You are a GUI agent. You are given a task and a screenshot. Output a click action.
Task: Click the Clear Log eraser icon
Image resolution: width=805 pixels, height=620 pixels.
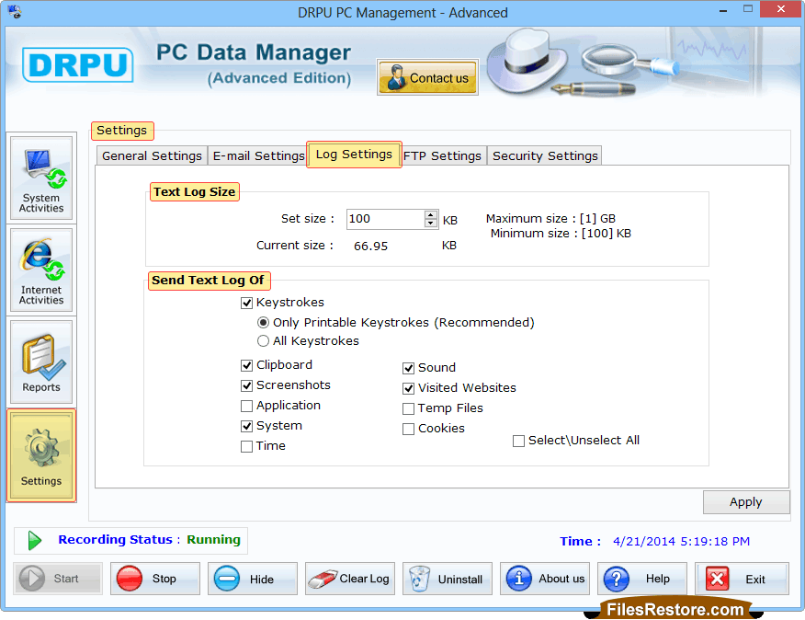[x=323, y=579]
